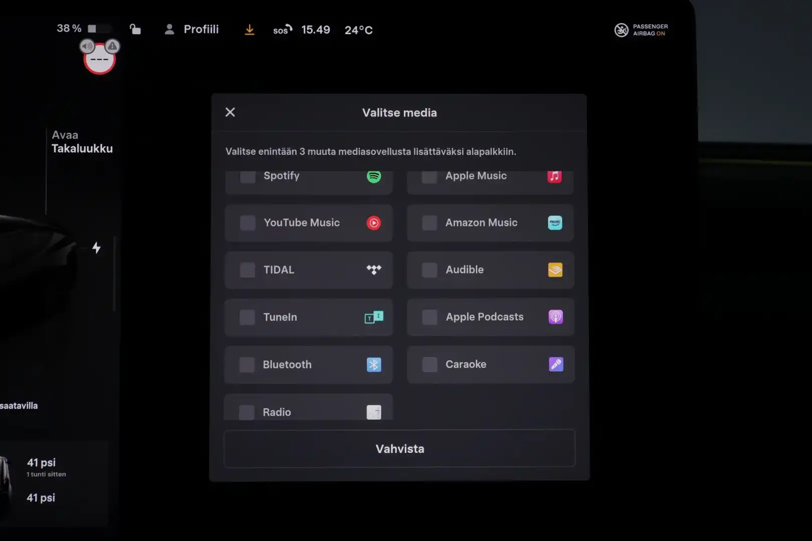Click the Amazon Music icon
The width and height of the screenshot is (812, 541).
(x=555, y=223)
